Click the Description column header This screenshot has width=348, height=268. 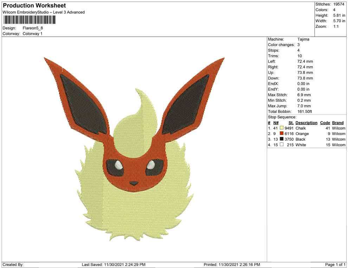coord(306,123)
